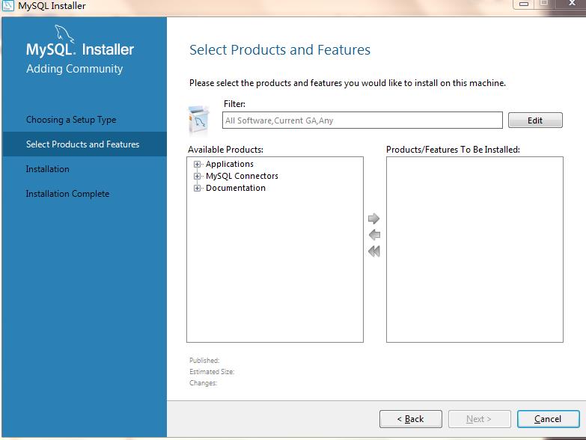
Task: Click the Estimated Size label text
Action: coord(212,372)
